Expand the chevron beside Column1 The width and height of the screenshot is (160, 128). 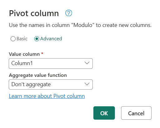[87, 63]
